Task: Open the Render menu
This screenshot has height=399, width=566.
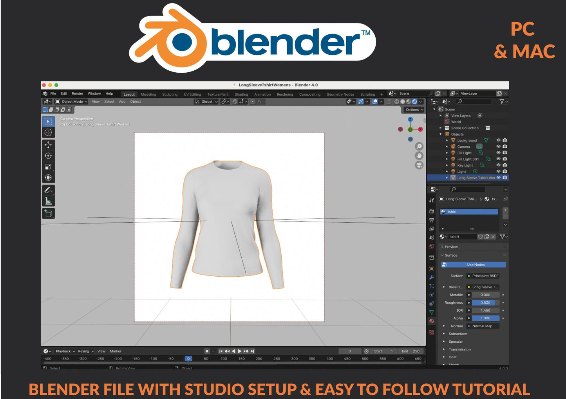Action: [78, 94]
